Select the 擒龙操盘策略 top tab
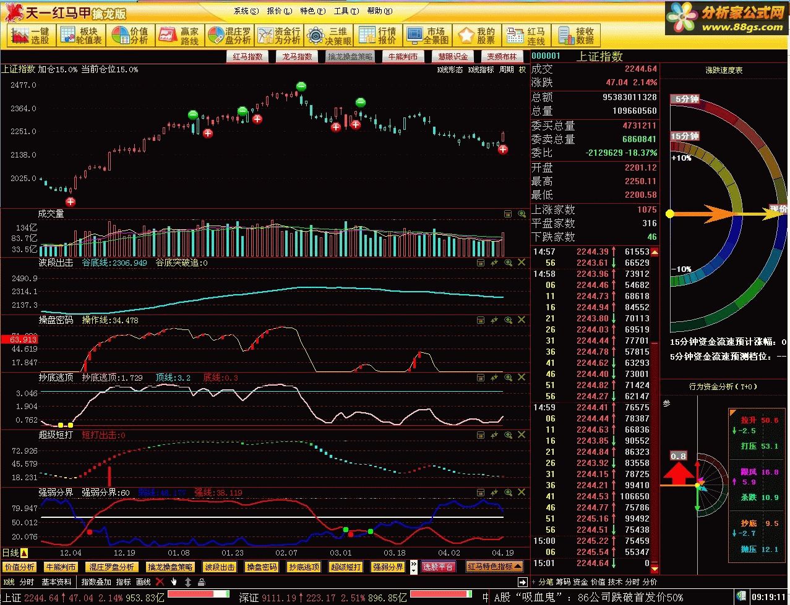 [x=350, y=56]
